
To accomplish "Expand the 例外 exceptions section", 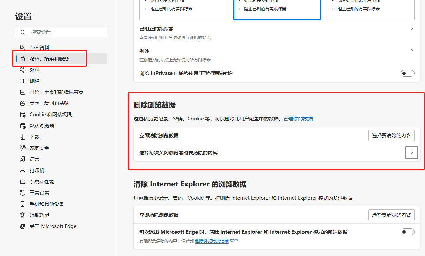I will 412,51.
